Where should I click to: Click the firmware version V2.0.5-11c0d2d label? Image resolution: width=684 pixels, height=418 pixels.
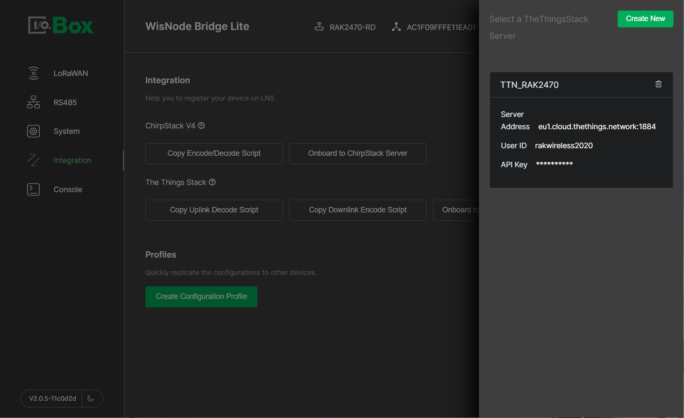coord(52,398)
